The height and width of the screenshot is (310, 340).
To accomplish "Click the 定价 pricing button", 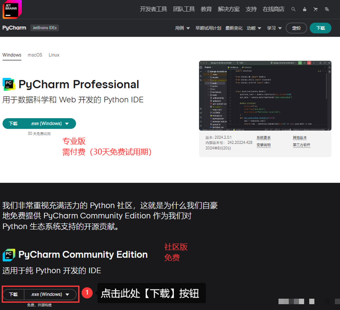I will click(296, 28).
